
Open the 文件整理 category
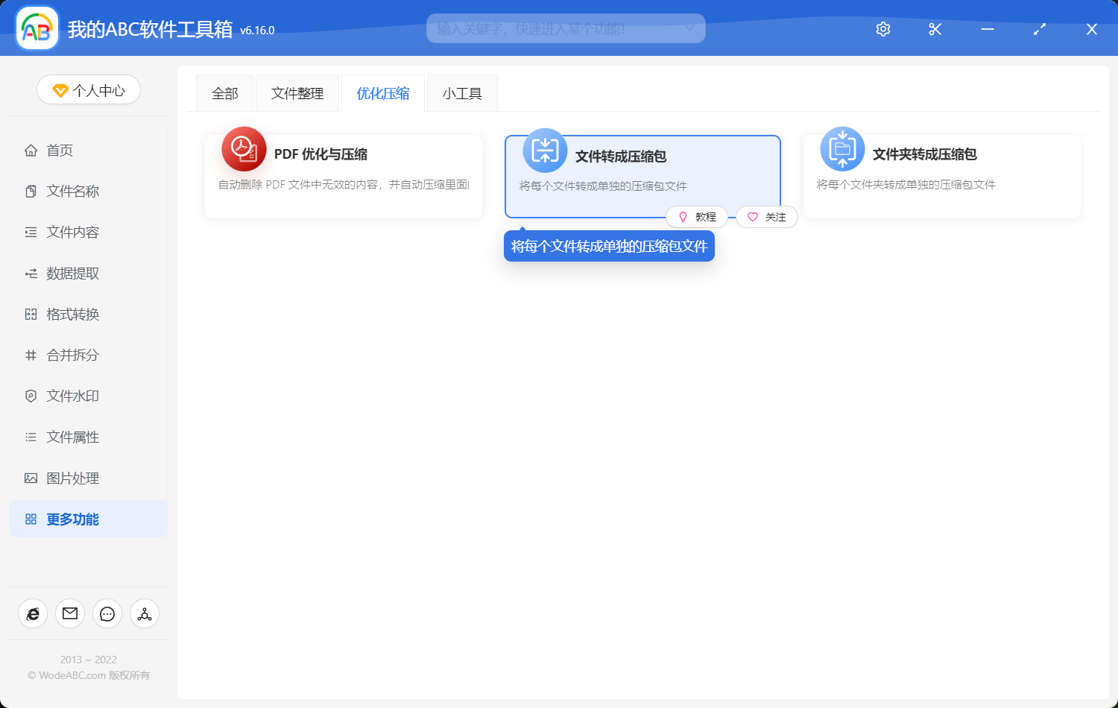coord(297,92)
